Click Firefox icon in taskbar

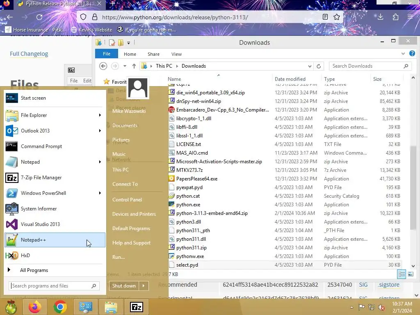tap(35, 307)
